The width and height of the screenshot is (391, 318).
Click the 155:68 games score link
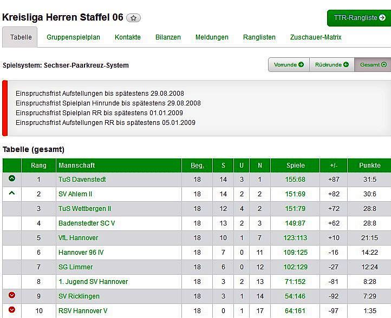point(295,180)
